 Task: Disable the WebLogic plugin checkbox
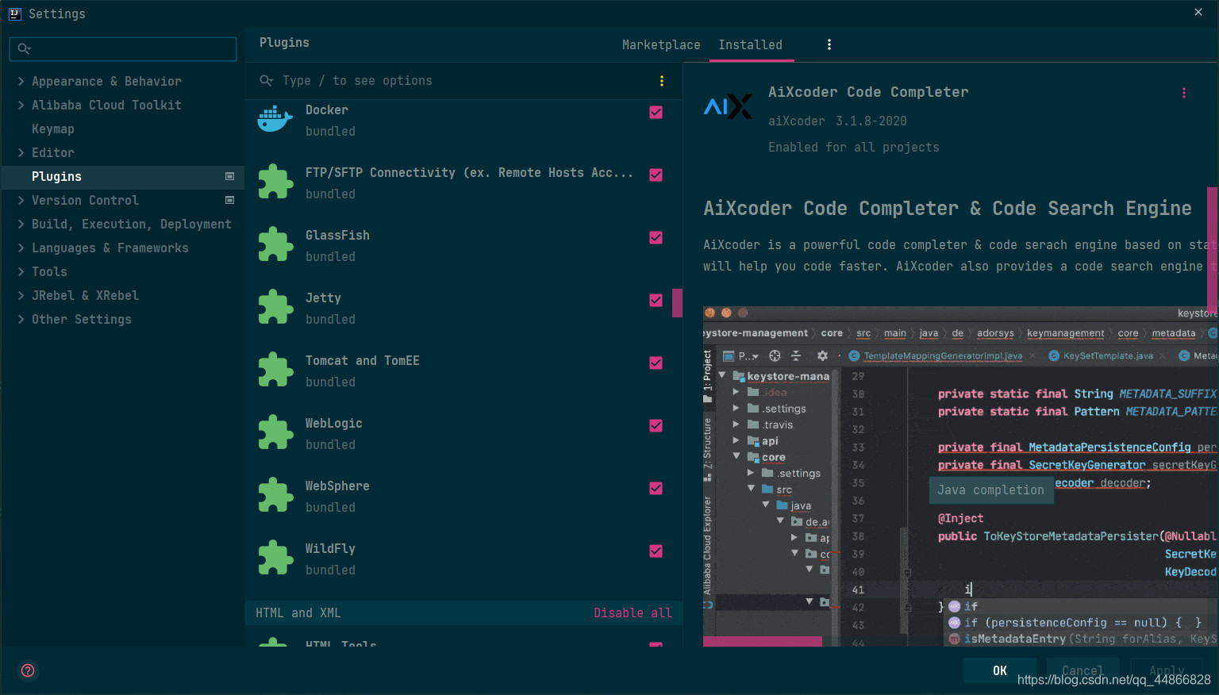coord(656,425)
